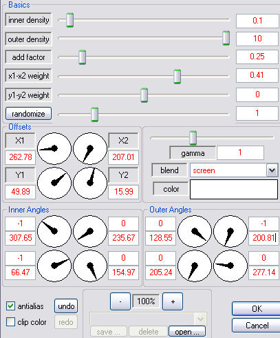Click the outer angle dial beside 128.55

tap(195, 231)
